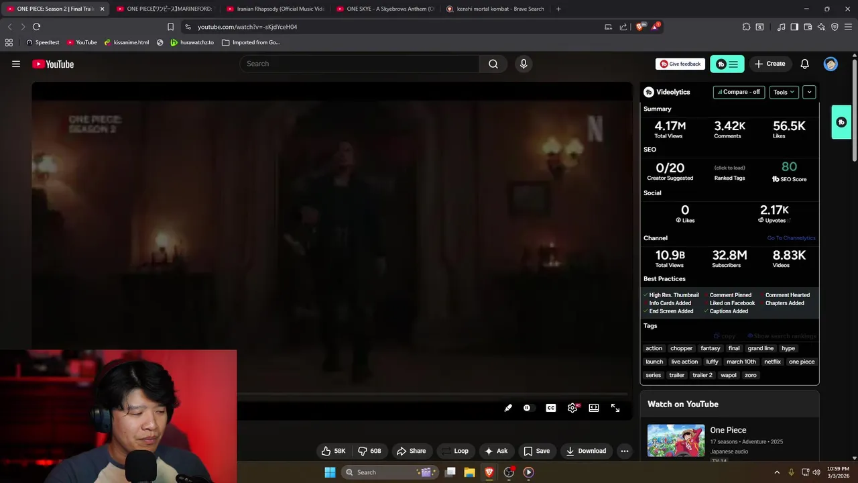Open Brave Rewards triangle icon
The image size is (858, 483).
coord(656,27)
